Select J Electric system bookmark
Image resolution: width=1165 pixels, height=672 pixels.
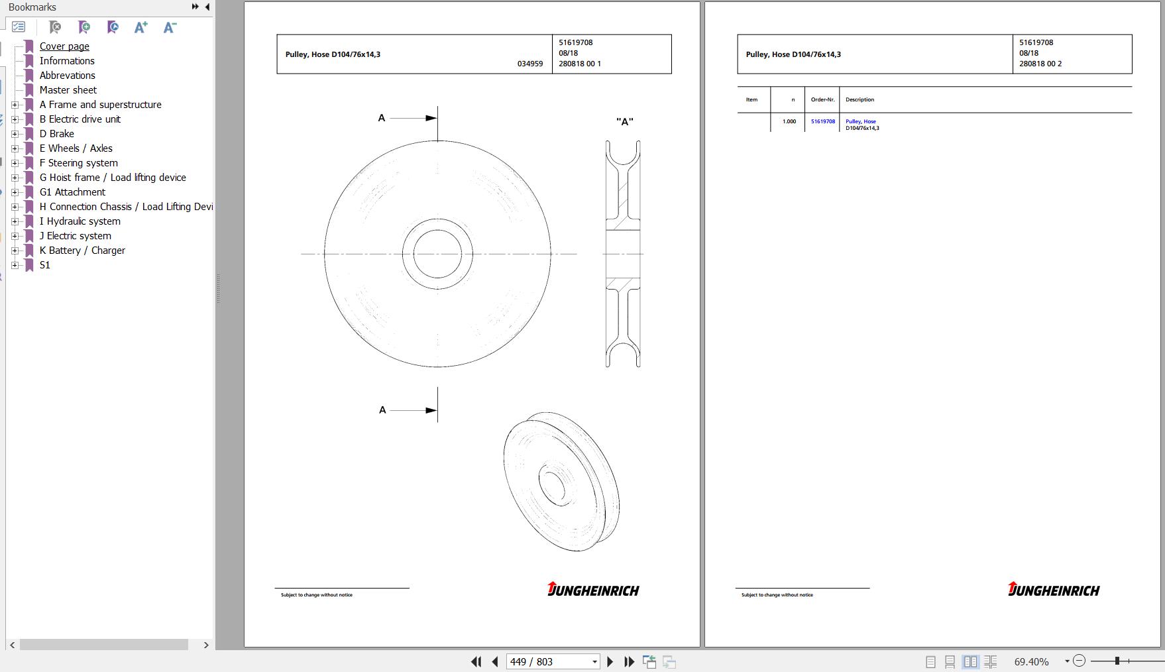[x=75, y=236]
